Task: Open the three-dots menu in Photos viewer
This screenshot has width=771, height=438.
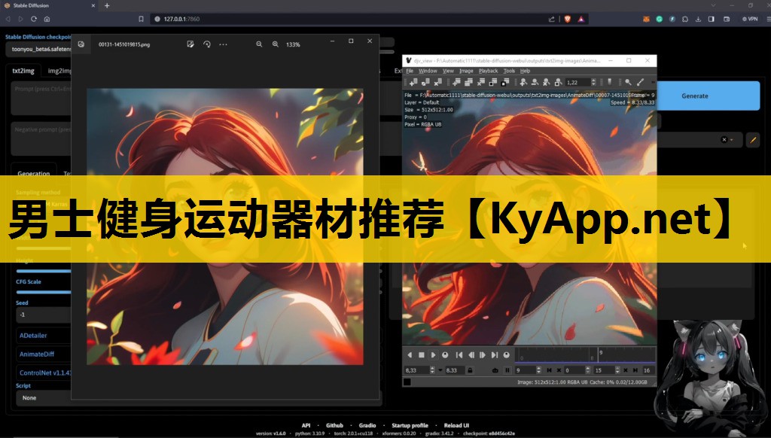Action: pos(223,44)
